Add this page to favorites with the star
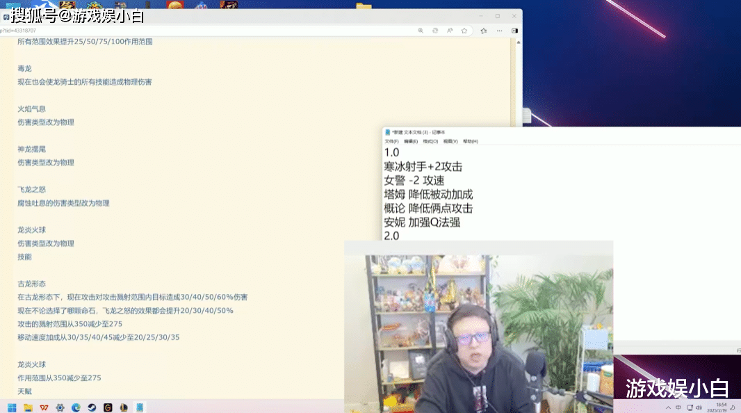Screen dimensions: 741x413 (464, 31)
